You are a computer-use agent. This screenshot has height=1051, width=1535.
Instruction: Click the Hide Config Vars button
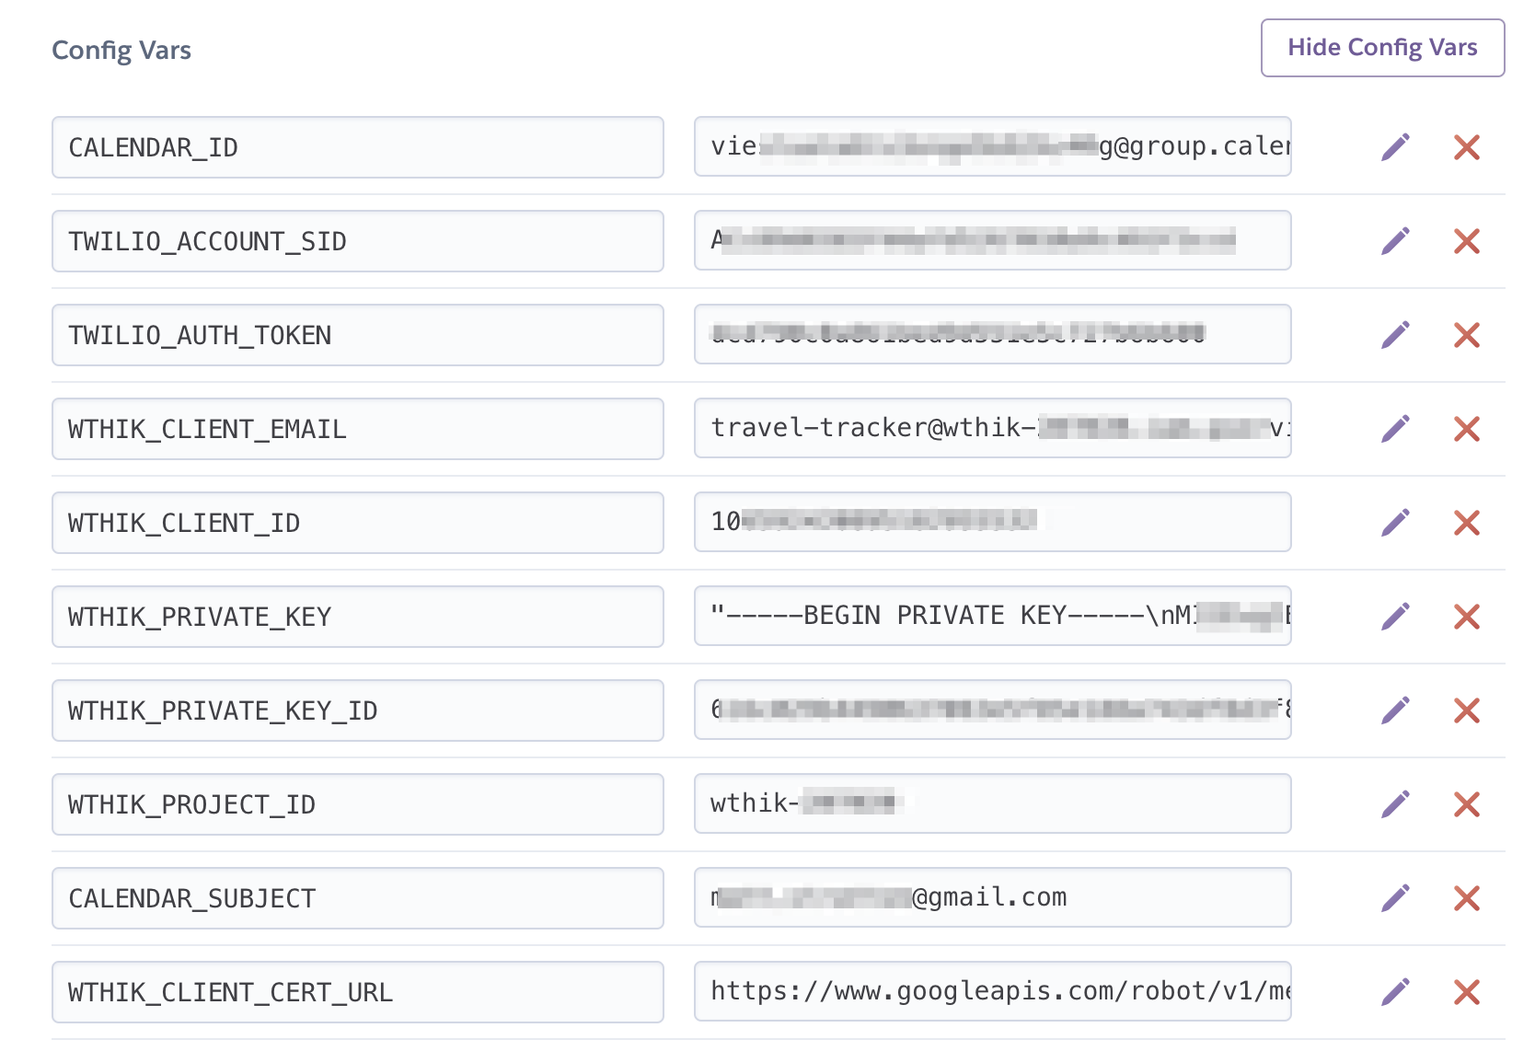1382,47
